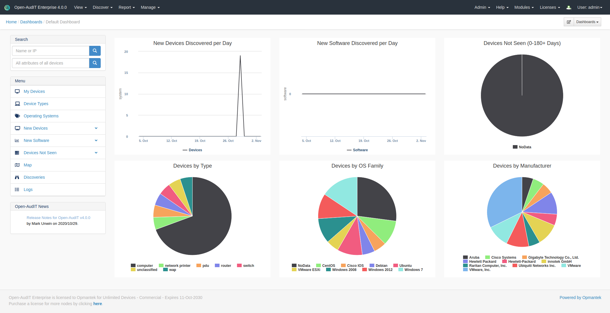This screenshot has height=313, width=610.
Task: Open the Map view
Action: point(28,165)
